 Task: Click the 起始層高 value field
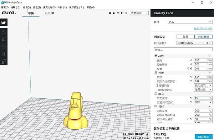tap(203, 64)
